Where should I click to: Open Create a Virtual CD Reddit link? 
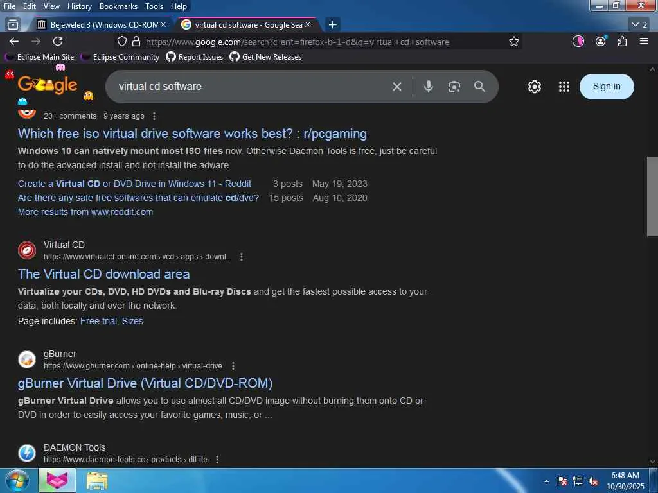click(134, 184)
